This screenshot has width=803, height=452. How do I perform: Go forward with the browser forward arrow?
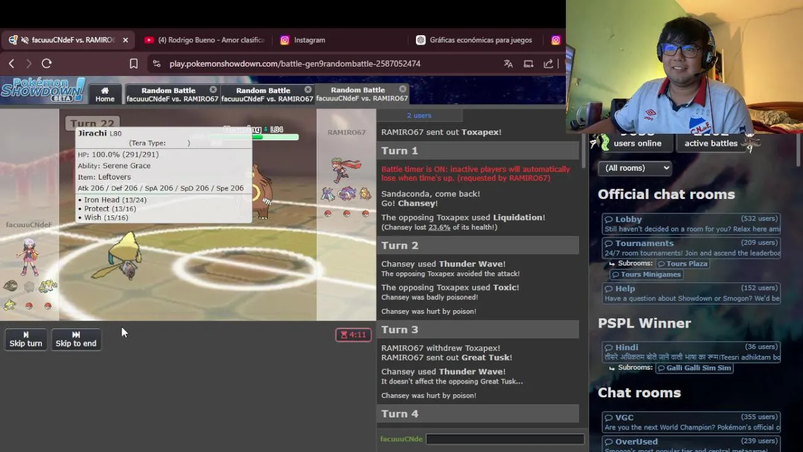[x=28, y=63]
